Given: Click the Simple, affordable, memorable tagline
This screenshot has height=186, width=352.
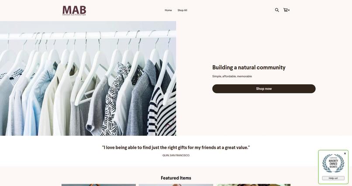Looking at the screenshot, I should tap(232, 76).
